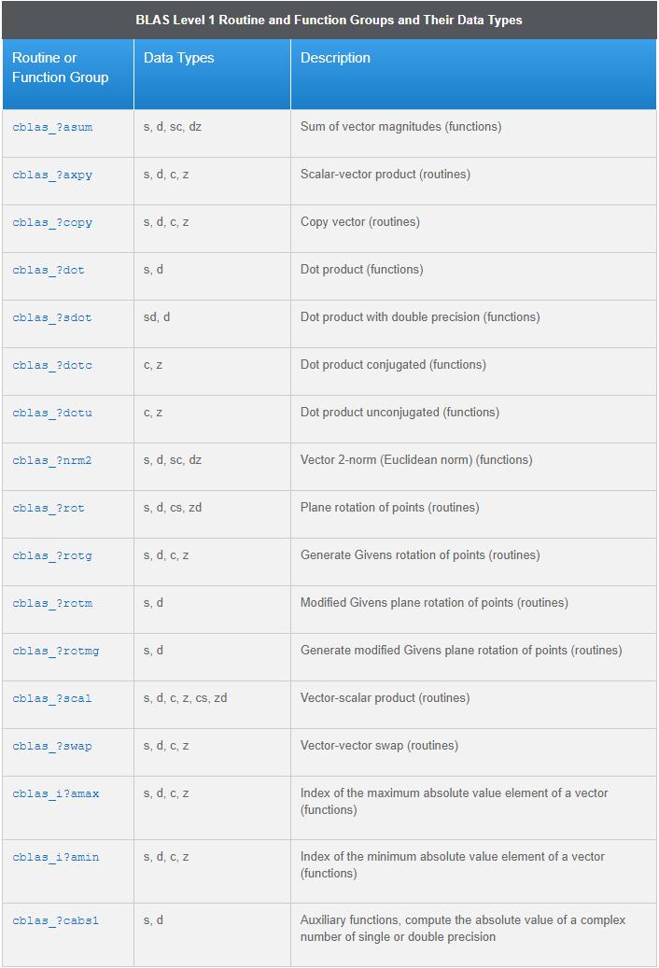Open the cblas_?nrm2 link
659x968 pixels.
coord(52,460)
